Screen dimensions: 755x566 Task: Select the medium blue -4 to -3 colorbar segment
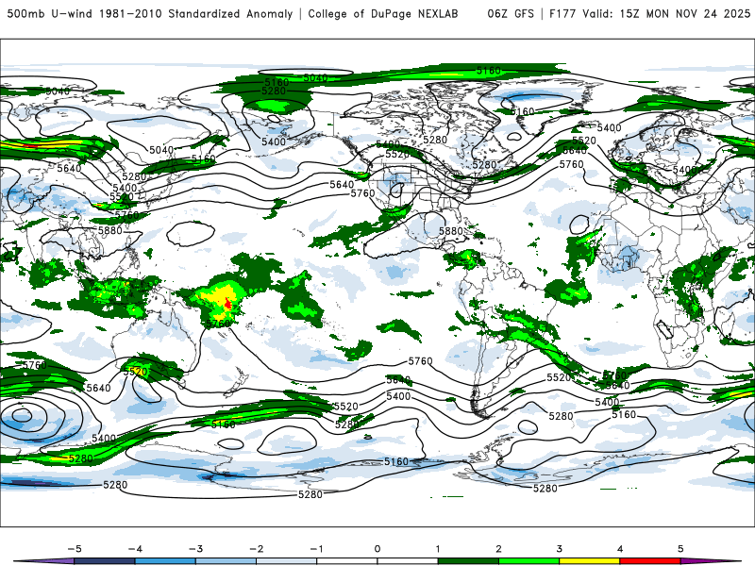pos(165,561)
